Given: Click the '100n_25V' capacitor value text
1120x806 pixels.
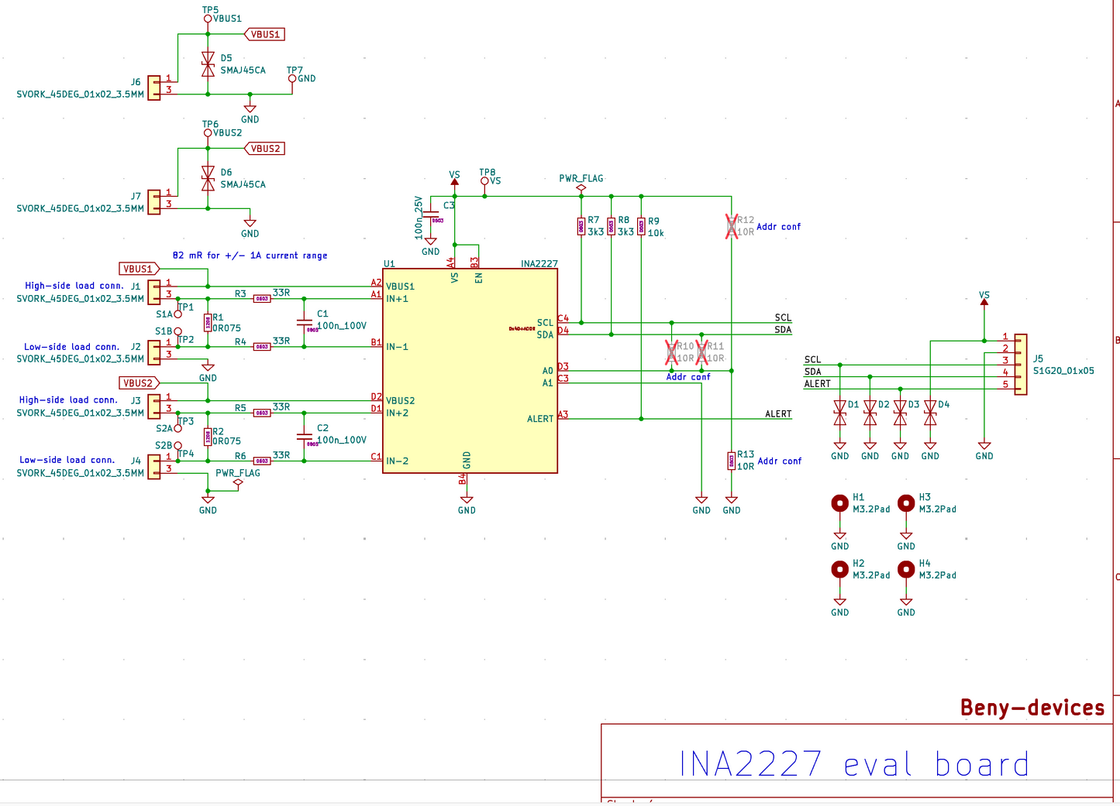Looking at the screenshot, I should tap(419, 218).
